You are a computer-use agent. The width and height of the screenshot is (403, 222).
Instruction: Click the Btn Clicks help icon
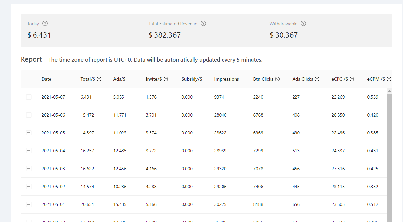point(277,79)
